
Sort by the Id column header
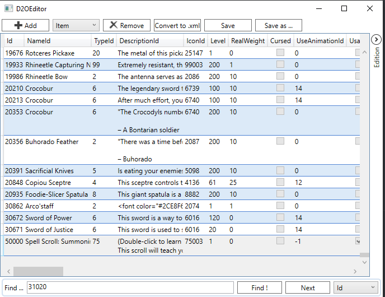click(x=14, y=41)
